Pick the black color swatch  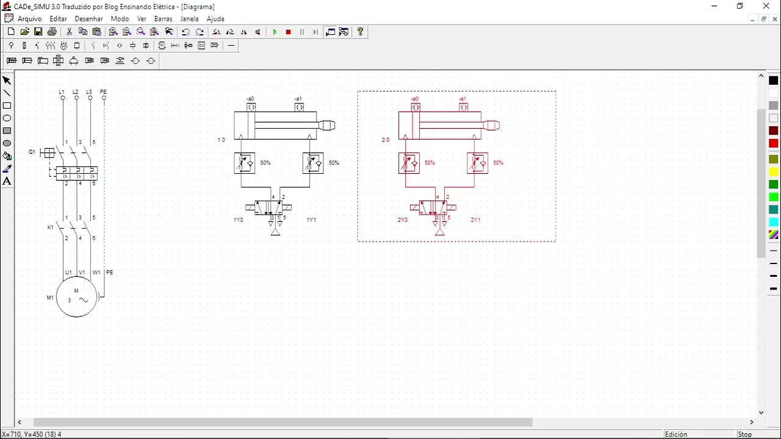click(774, 80)
